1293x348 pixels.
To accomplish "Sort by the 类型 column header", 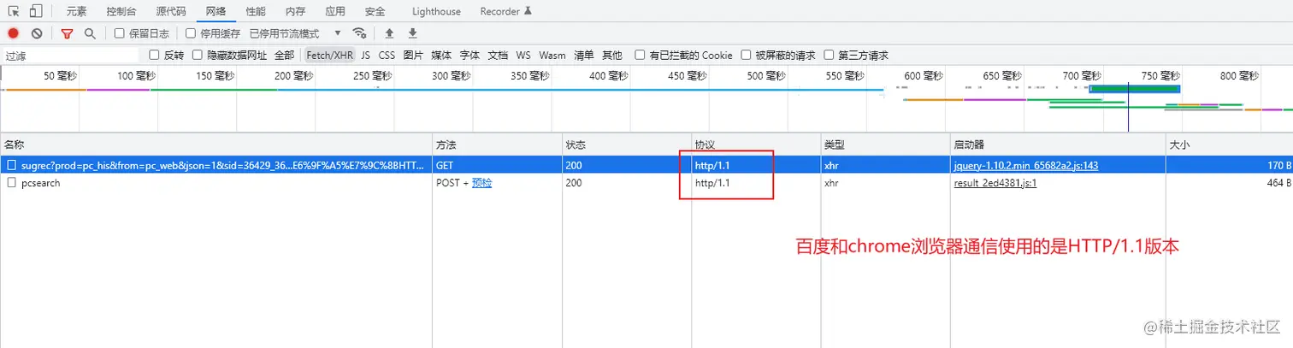I will [885, 145].
